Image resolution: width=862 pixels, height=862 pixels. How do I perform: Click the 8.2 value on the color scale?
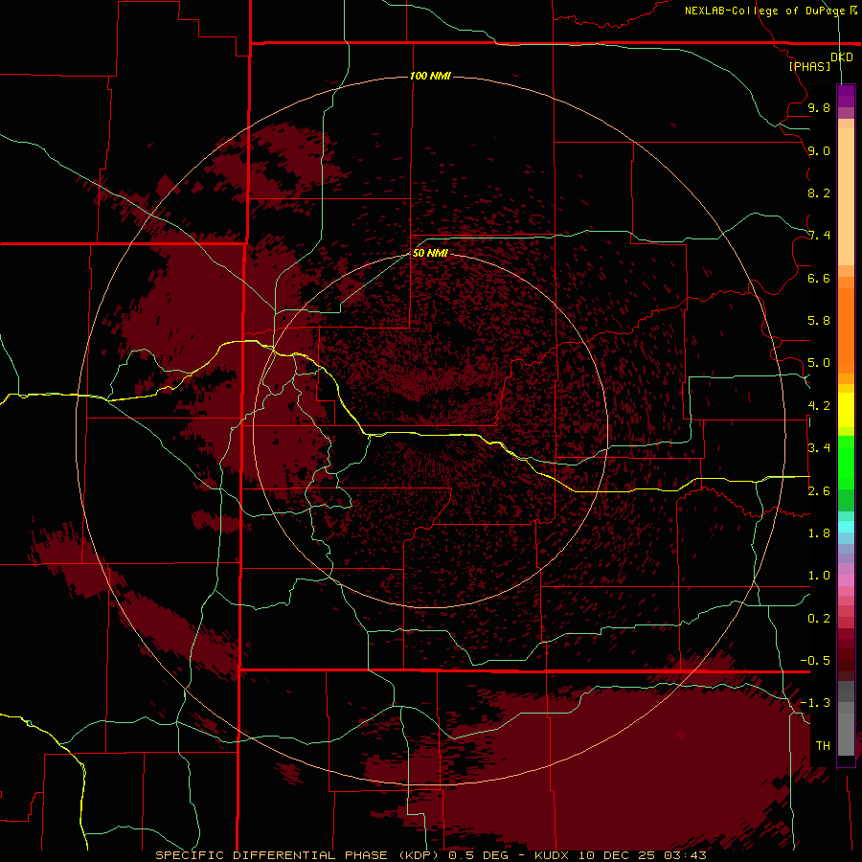coord(819,193)
